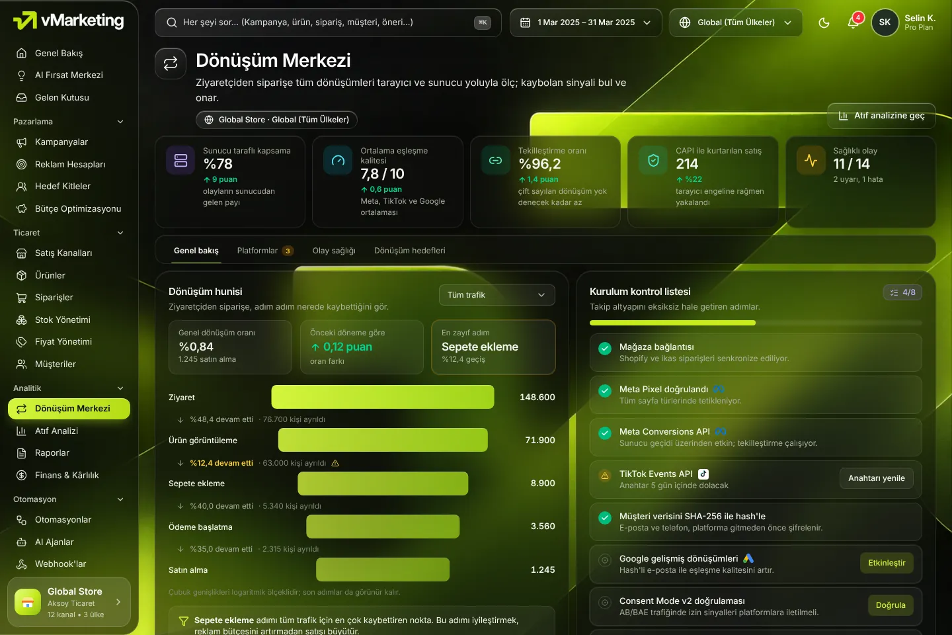Click AI Fırsat Merkezi lightbulb icon
Screen dimensions: 952x635
[22, 75]
